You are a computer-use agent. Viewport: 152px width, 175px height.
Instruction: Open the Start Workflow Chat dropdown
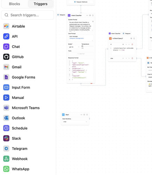[75, 122]
